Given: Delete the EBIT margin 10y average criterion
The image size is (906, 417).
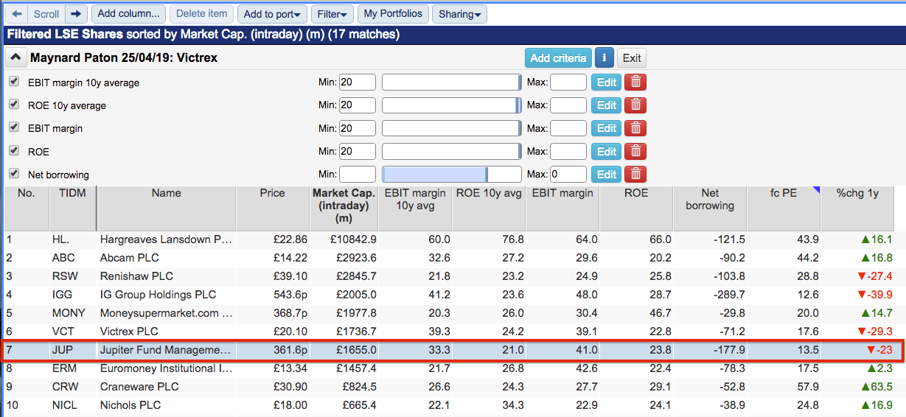Looking at the screenshot, I should [x=635, y=83].
